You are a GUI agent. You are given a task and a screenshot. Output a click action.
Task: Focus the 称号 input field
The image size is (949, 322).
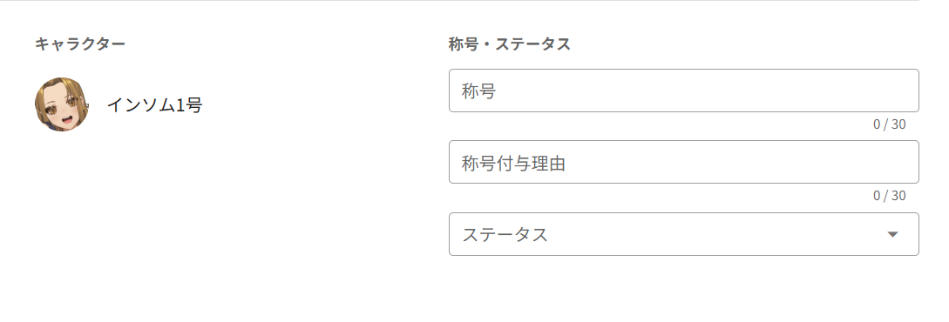point(684,91)
